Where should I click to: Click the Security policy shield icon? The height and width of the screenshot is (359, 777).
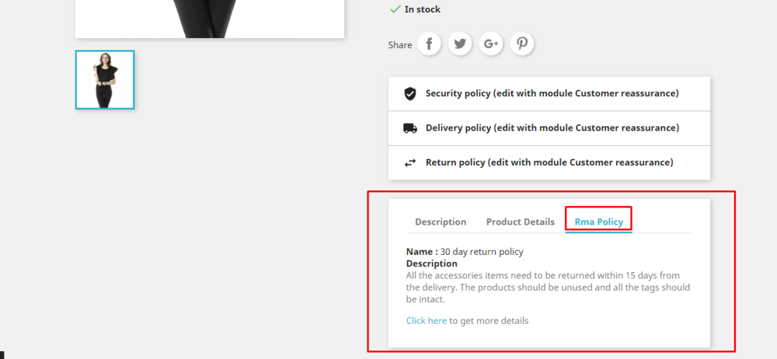coord(410,94)
